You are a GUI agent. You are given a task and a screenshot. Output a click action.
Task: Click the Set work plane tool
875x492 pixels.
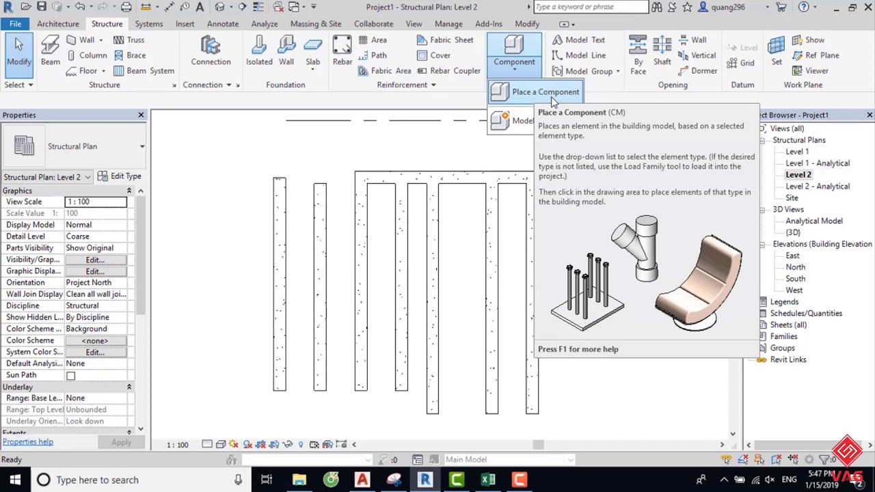pyautogui.click(x=777, y=51)
